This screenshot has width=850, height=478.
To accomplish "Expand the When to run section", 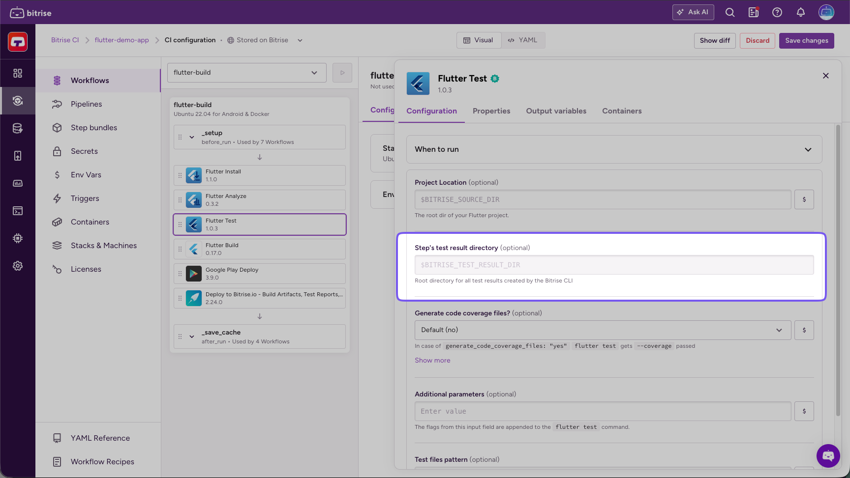I will click(614, 149).
